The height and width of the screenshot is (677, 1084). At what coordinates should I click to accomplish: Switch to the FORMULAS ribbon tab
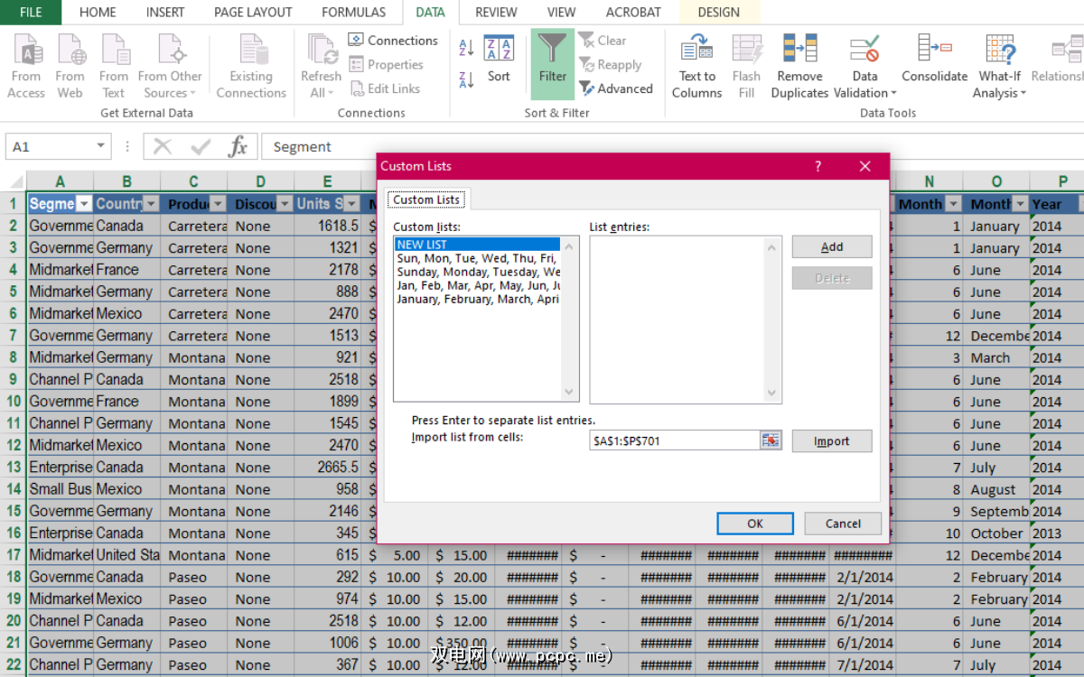click(x=353, y=13)
